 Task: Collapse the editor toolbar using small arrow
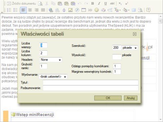2,12
